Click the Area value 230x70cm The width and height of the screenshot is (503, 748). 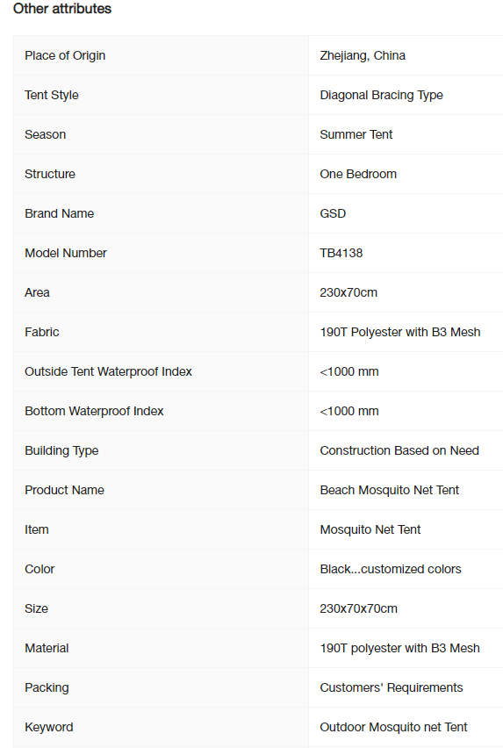point(349,292)
